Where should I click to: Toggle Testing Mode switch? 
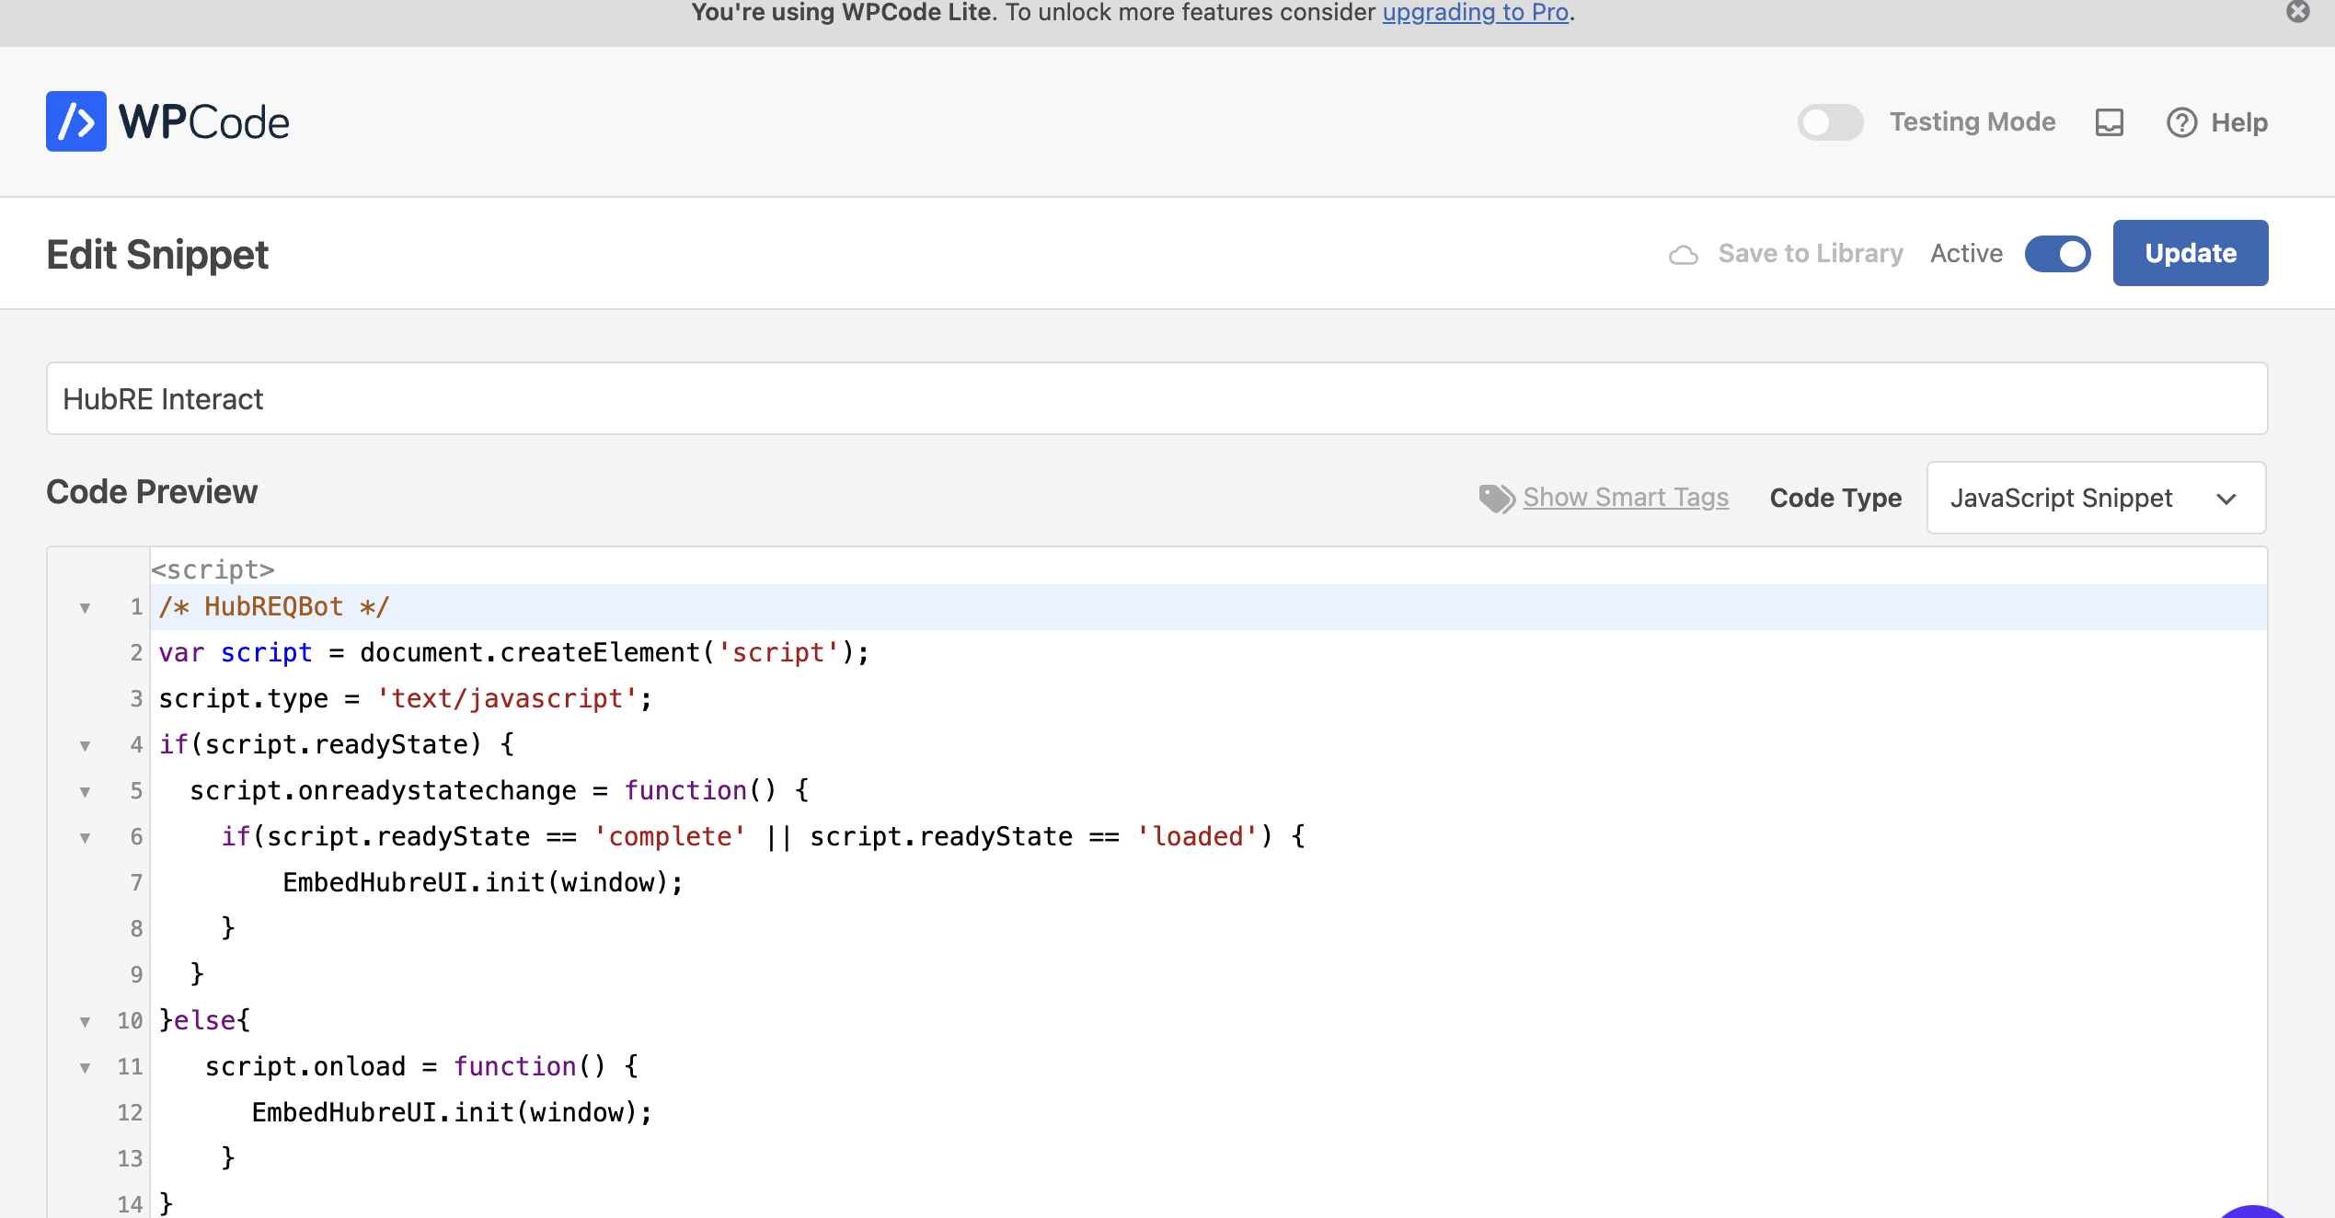(1830, 122)
